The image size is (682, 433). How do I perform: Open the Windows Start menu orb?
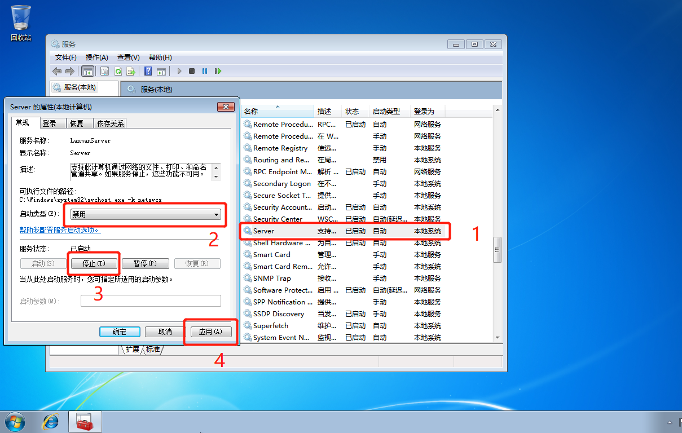coord(15,421)
